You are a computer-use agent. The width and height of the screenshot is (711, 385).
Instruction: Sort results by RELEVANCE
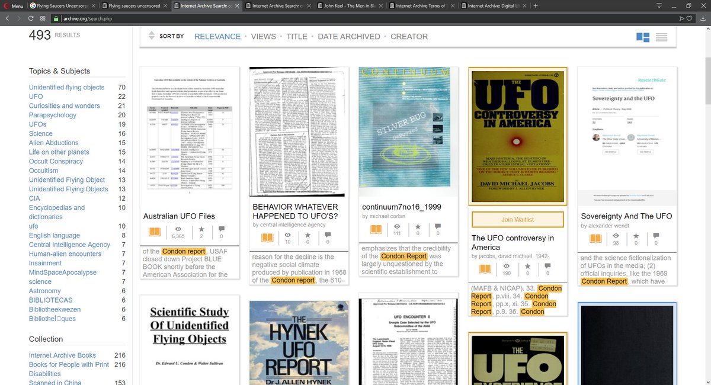pyautogui.click(x=217, y=36)
